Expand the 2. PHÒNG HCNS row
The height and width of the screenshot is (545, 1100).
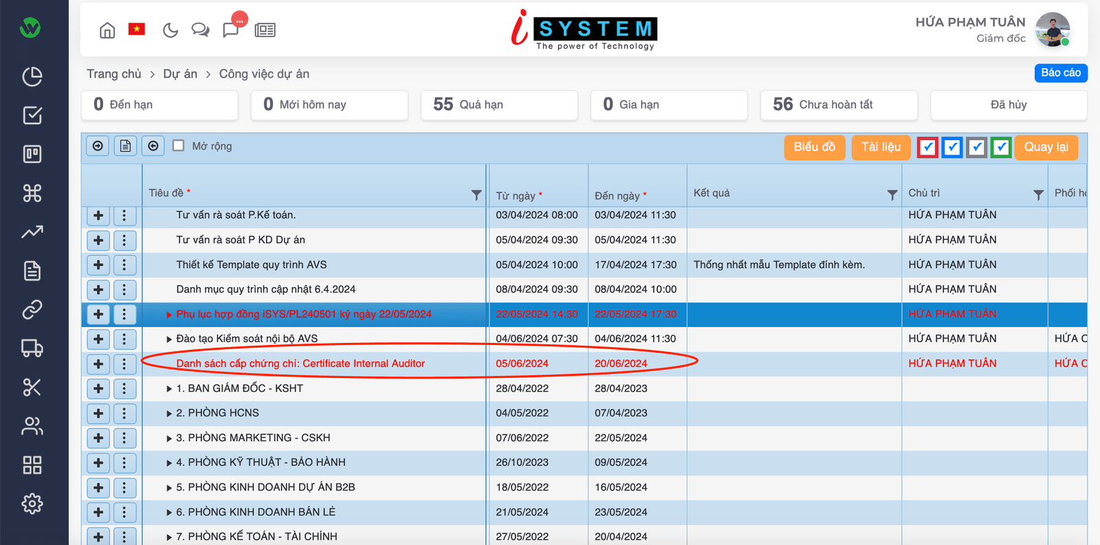click(x=169, y=414)
